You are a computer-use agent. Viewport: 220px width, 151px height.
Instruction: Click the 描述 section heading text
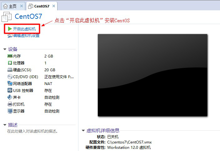tap(12, 125)
